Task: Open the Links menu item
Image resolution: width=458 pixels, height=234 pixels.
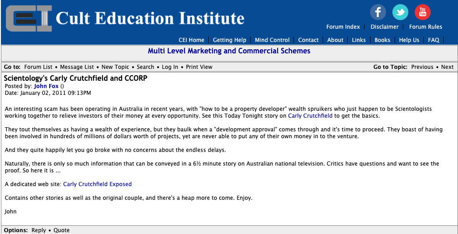Action: [359, 40]
